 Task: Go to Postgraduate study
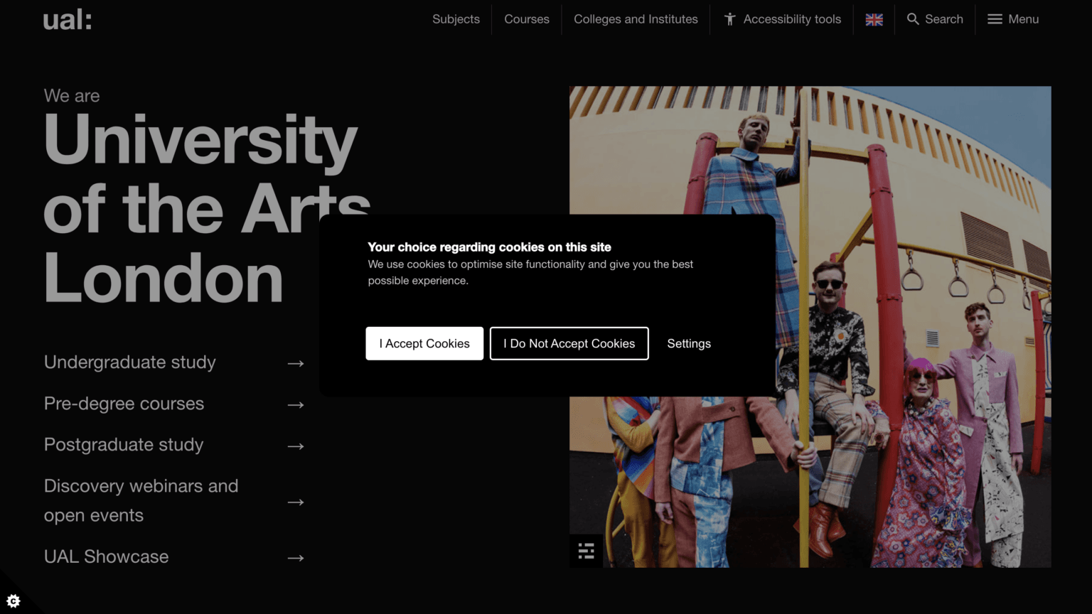pyautogui.click(x=124, y=445)
